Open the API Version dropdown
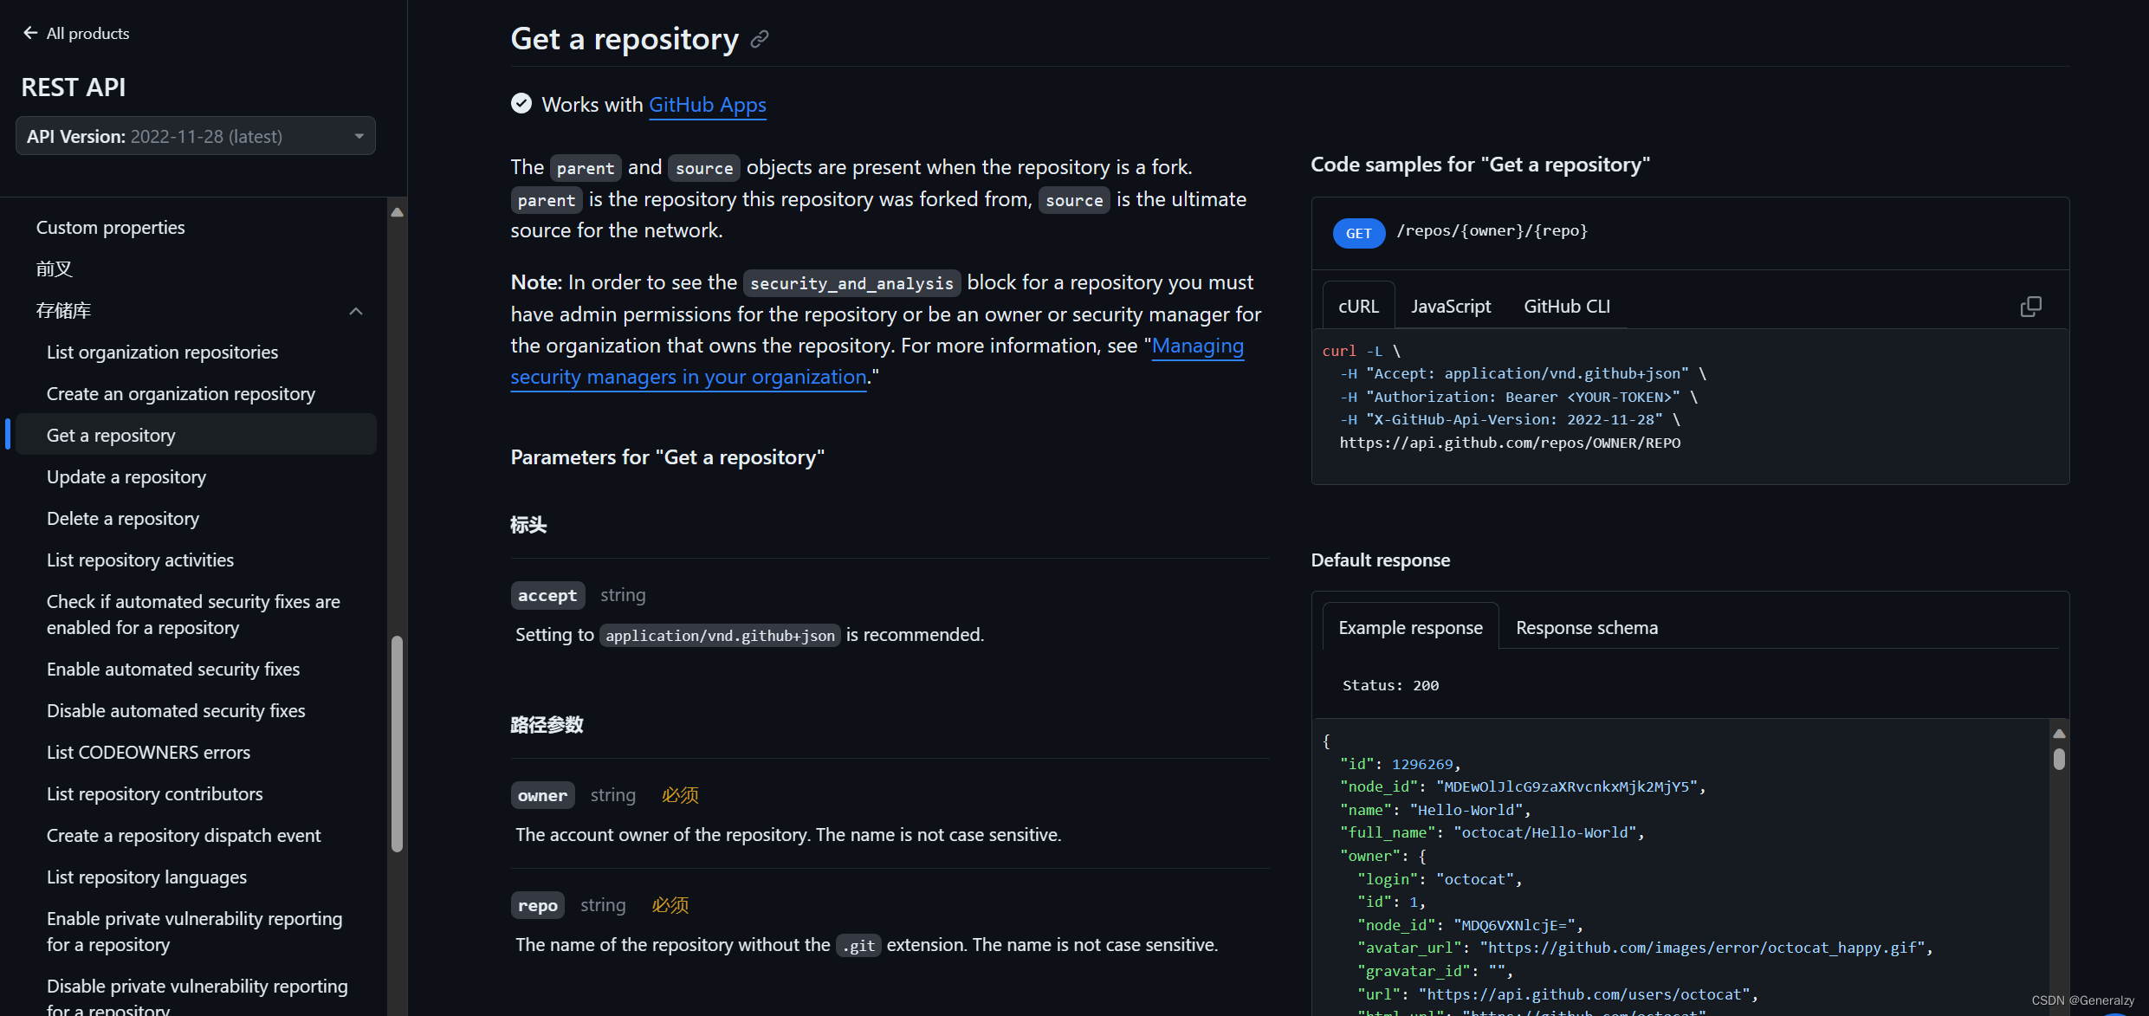2149x1016 pixels. coord(196,136)
